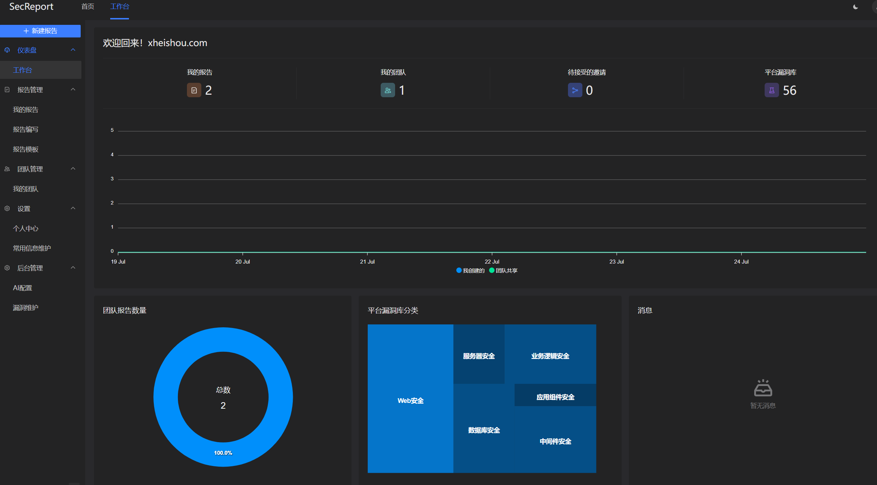Collapse the 仪表盘 menu chevron

click(73, 50)
